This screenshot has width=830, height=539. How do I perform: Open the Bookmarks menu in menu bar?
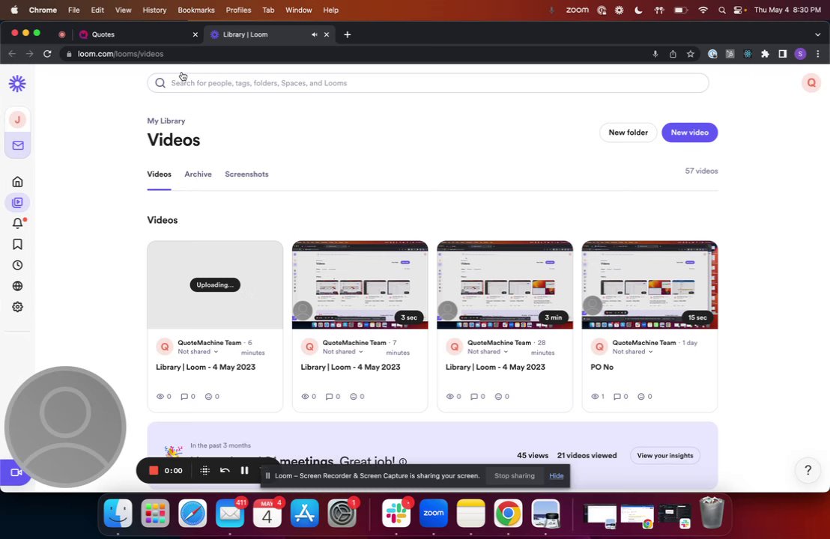click(196, 10)
